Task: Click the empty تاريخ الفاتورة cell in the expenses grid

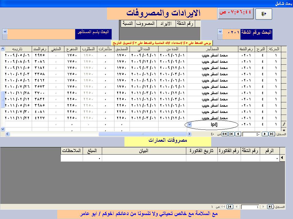Action: tap(202, 158)
